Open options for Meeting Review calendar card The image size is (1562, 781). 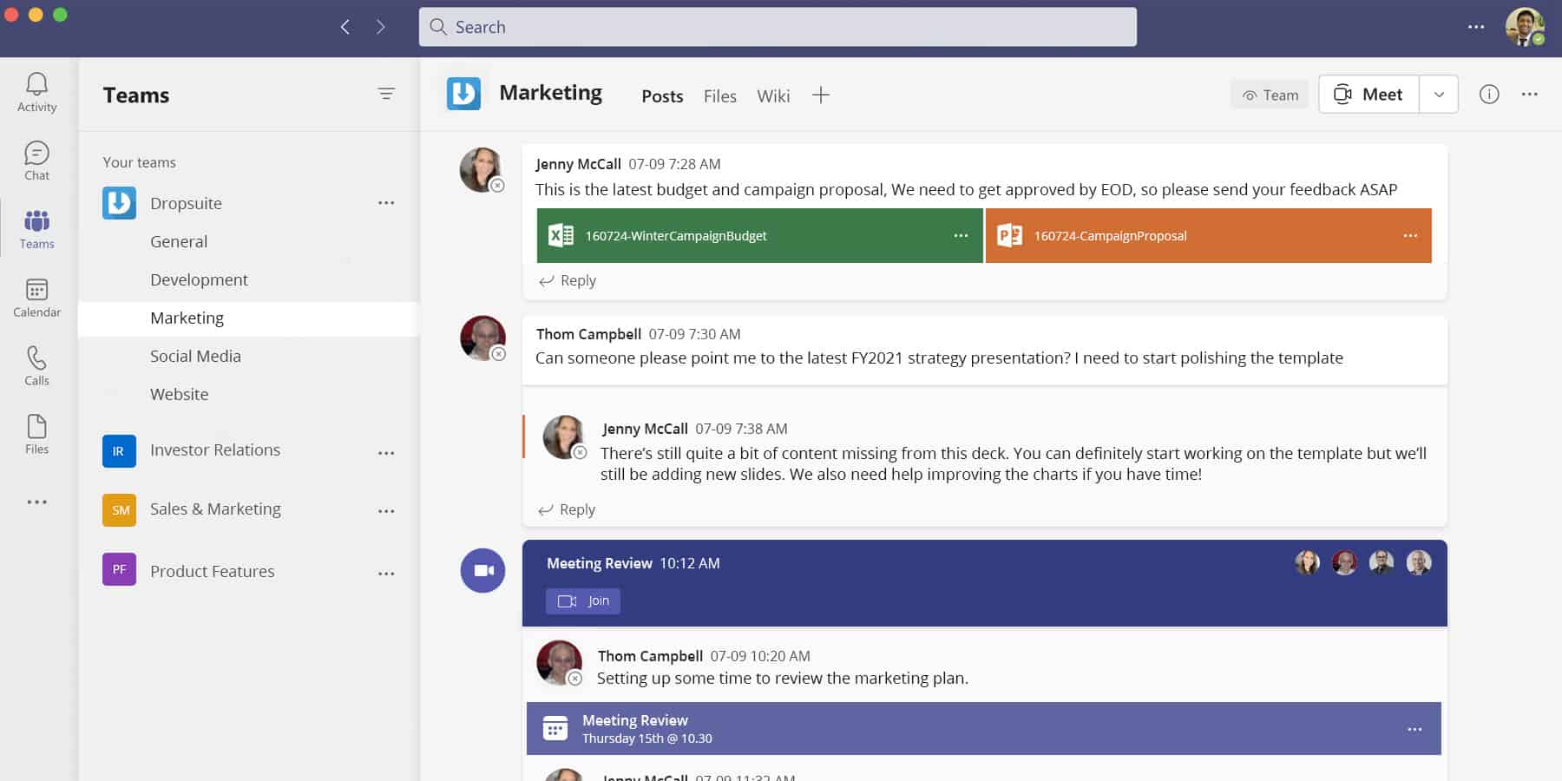pyautogui.click(x=1414, y=730)
